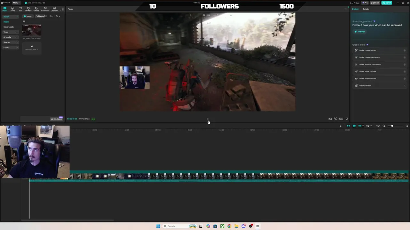Toggle Make video clearer

click(x=405, y=79)
